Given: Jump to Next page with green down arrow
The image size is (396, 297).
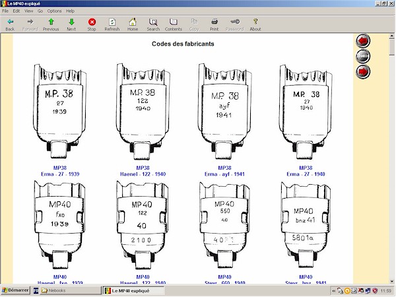Looking at the screenshot, I should point(71,25).
